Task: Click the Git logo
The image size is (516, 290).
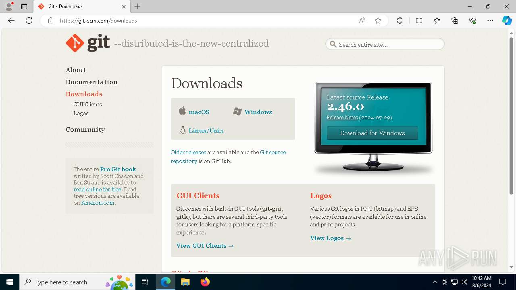Action: pyautogui.click(x=88, y=43)
